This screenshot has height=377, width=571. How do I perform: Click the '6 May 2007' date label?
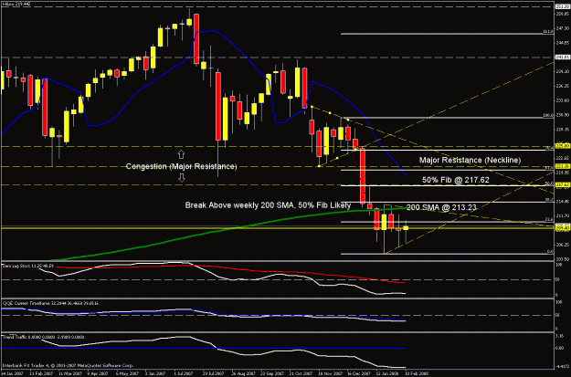click(x=126, y=373)
